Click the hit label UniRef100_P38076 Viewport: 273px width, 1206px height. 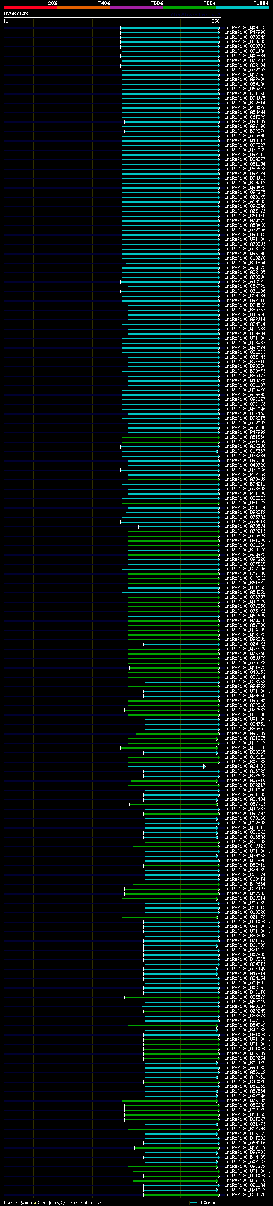[245, 108]
